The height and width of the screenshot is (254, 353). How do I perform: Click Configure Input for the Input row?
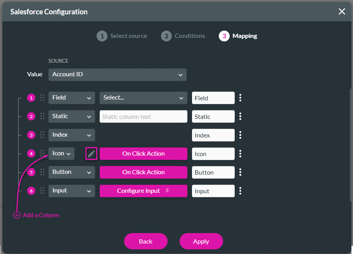point(143,191)
